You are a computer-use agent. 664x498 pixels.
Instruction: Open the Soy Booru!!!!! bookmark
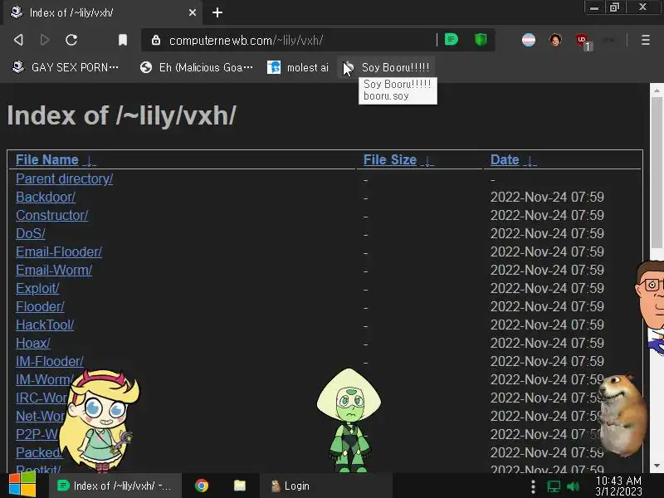click(386, 67)
